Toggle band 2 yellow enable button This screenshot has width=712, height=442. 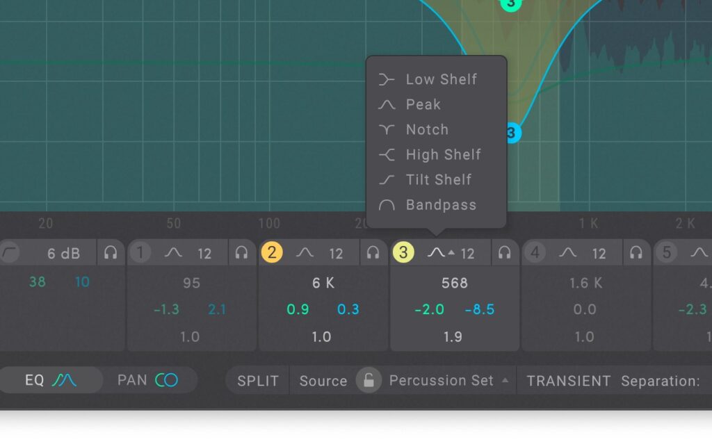click(x=271, y=252)
